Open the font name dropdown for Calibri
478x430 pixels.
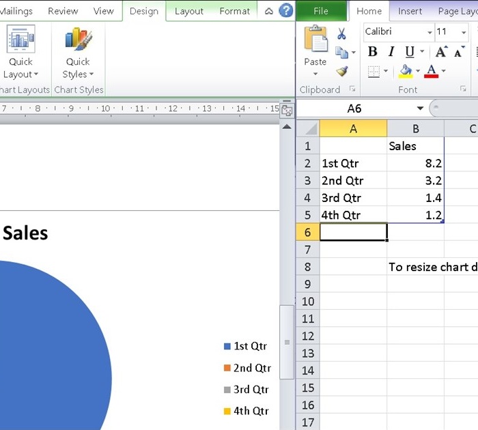coord(430,32)
